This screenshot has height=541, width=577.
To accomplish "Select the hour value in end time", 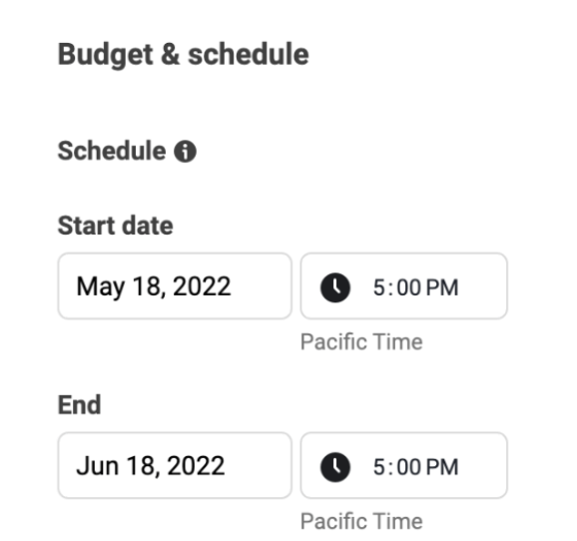I will 379,467.
